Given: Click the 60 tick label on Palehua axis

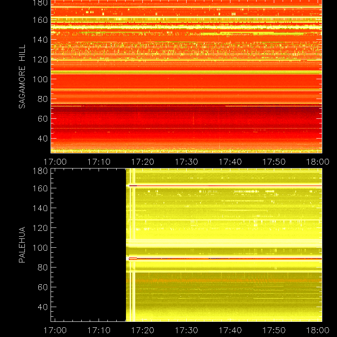Looking at the screenshot, I should [x=43, y=287].
